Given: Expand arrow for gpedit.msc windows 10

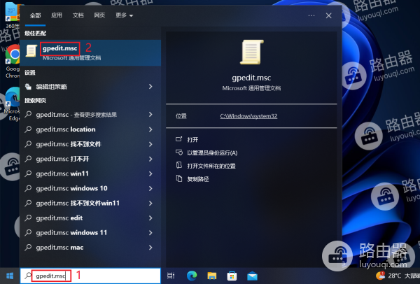Looking at the screenshot, I should 150,188.
